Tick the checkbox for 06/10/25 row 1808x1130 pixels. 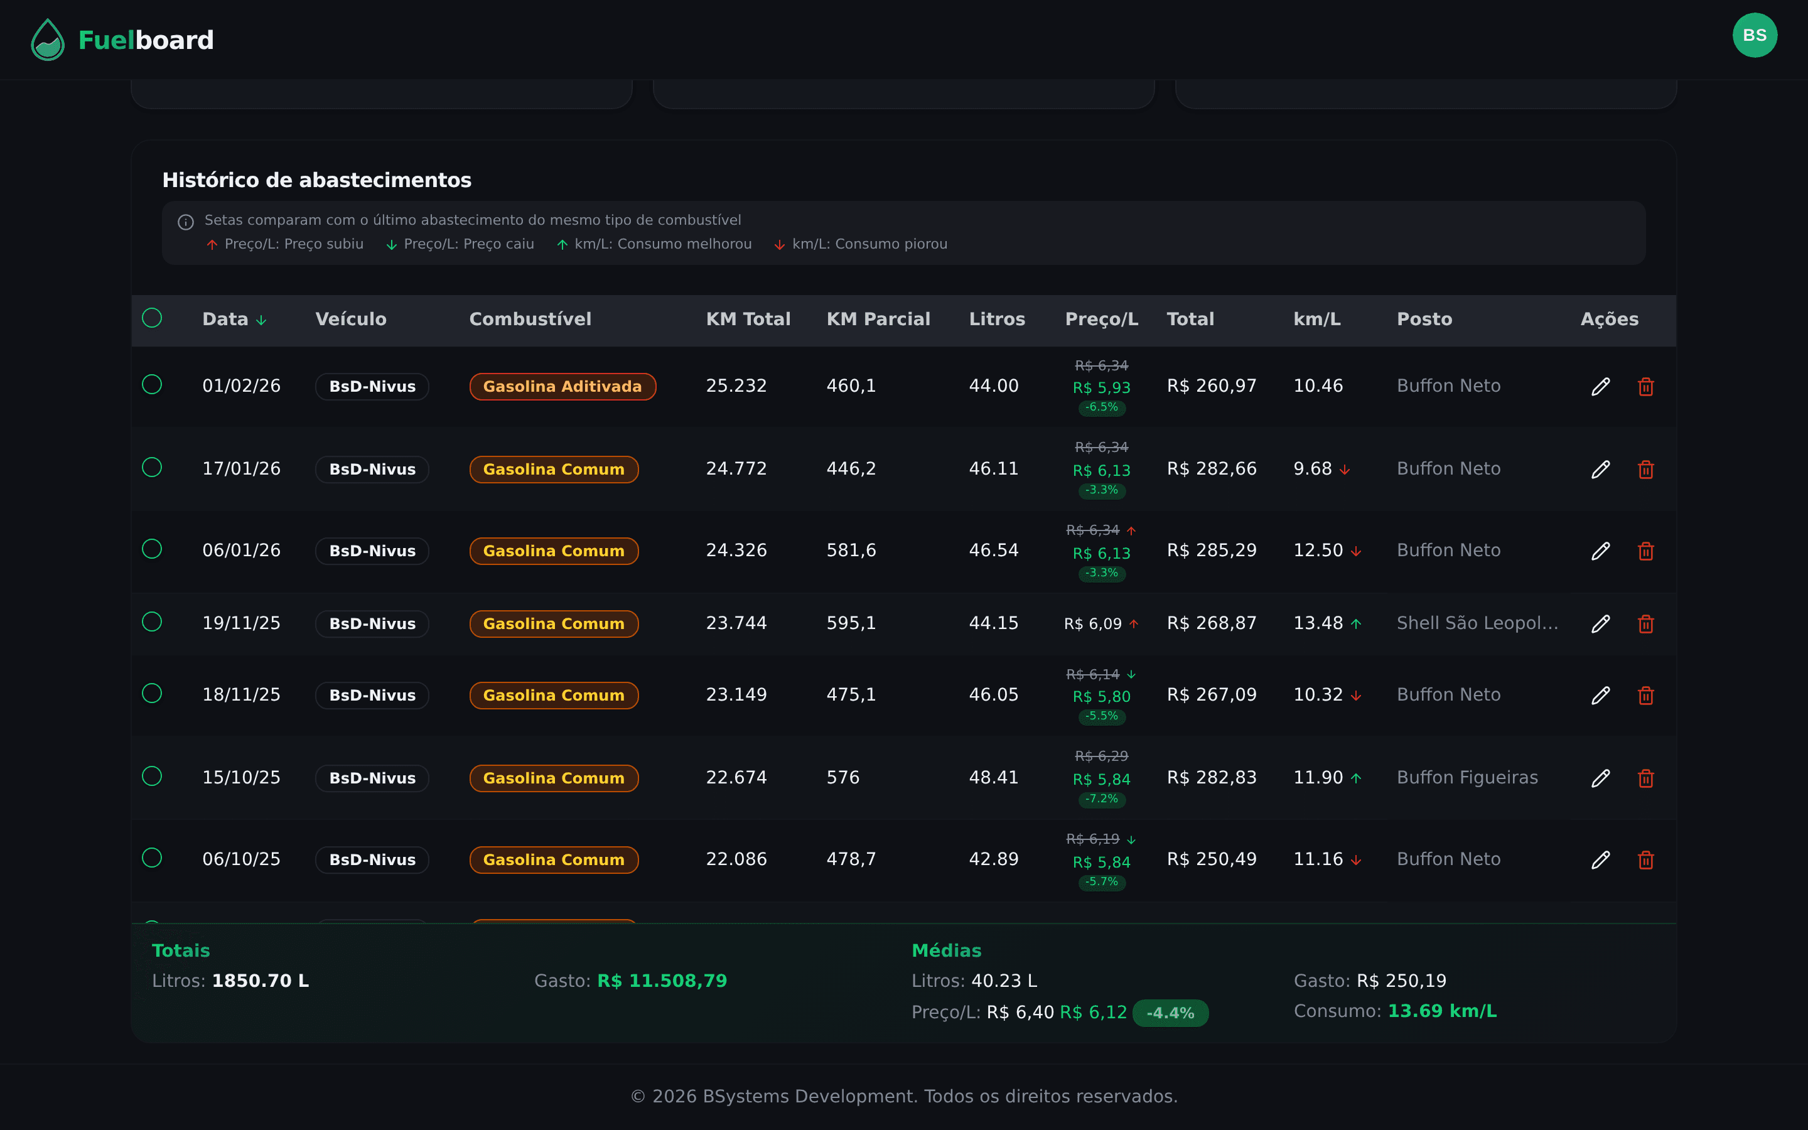point(152,857)
